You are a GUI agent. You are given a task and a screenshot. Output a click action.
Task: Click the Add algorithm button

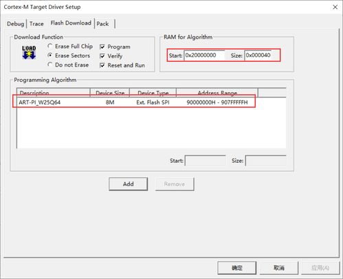(129, 184)
